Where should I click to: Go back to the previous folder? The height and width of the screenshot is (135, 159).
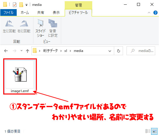[6, 51]
